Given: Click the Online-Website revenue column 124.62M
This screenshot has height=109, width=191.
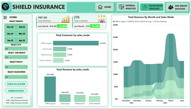Looking at the screenshot, I should tap(95, 99).
